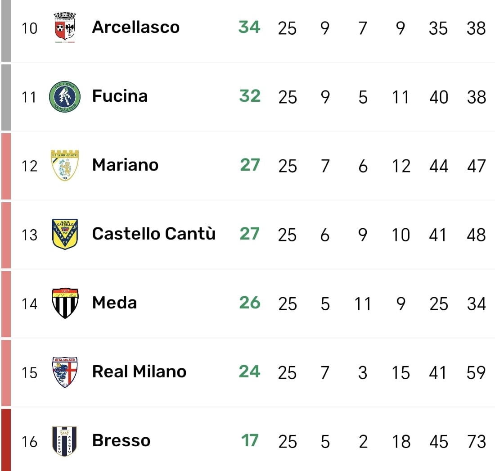Click position number 14 in standings
The width and height of the screenshot is (495, 471).
point(29,304)
